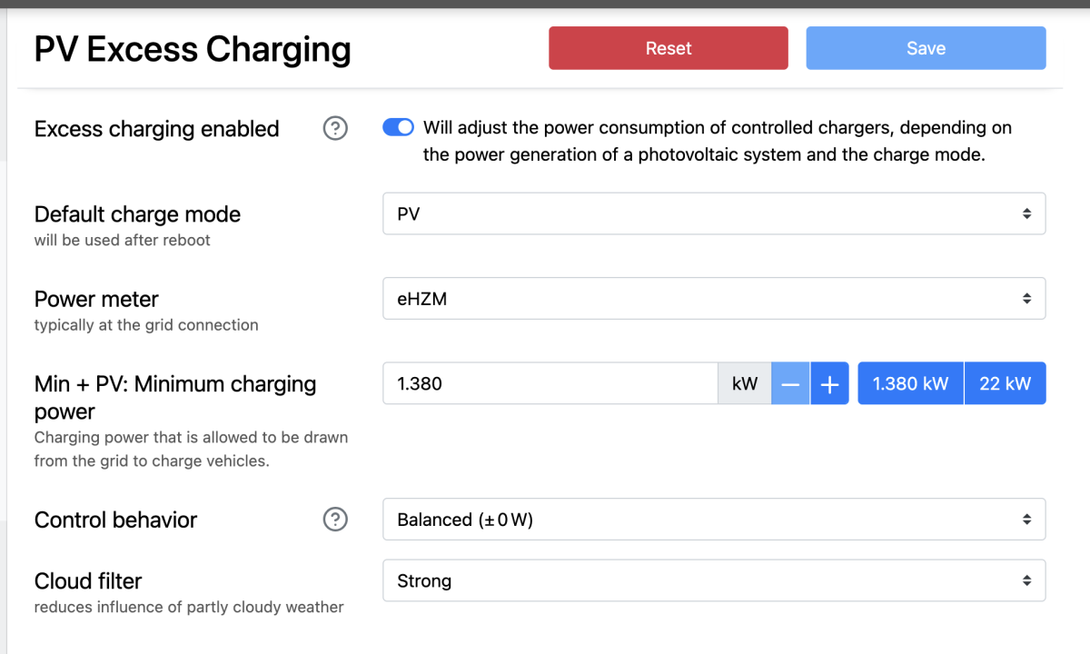Click the Cloud filter label text
The width and height of the screenshot is (1090, 654).
point(88,580)
